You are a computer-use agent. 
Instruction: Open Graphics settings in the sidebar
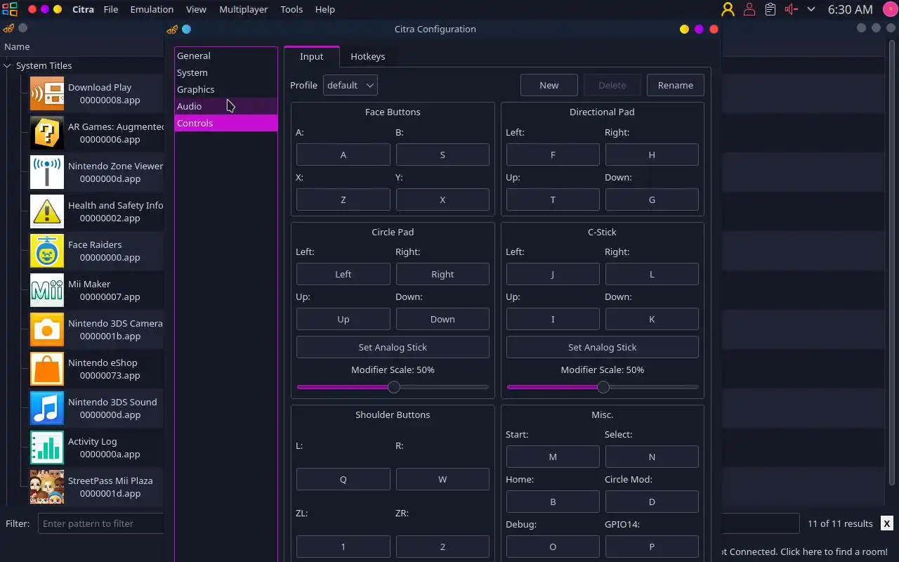click(226, 89)
